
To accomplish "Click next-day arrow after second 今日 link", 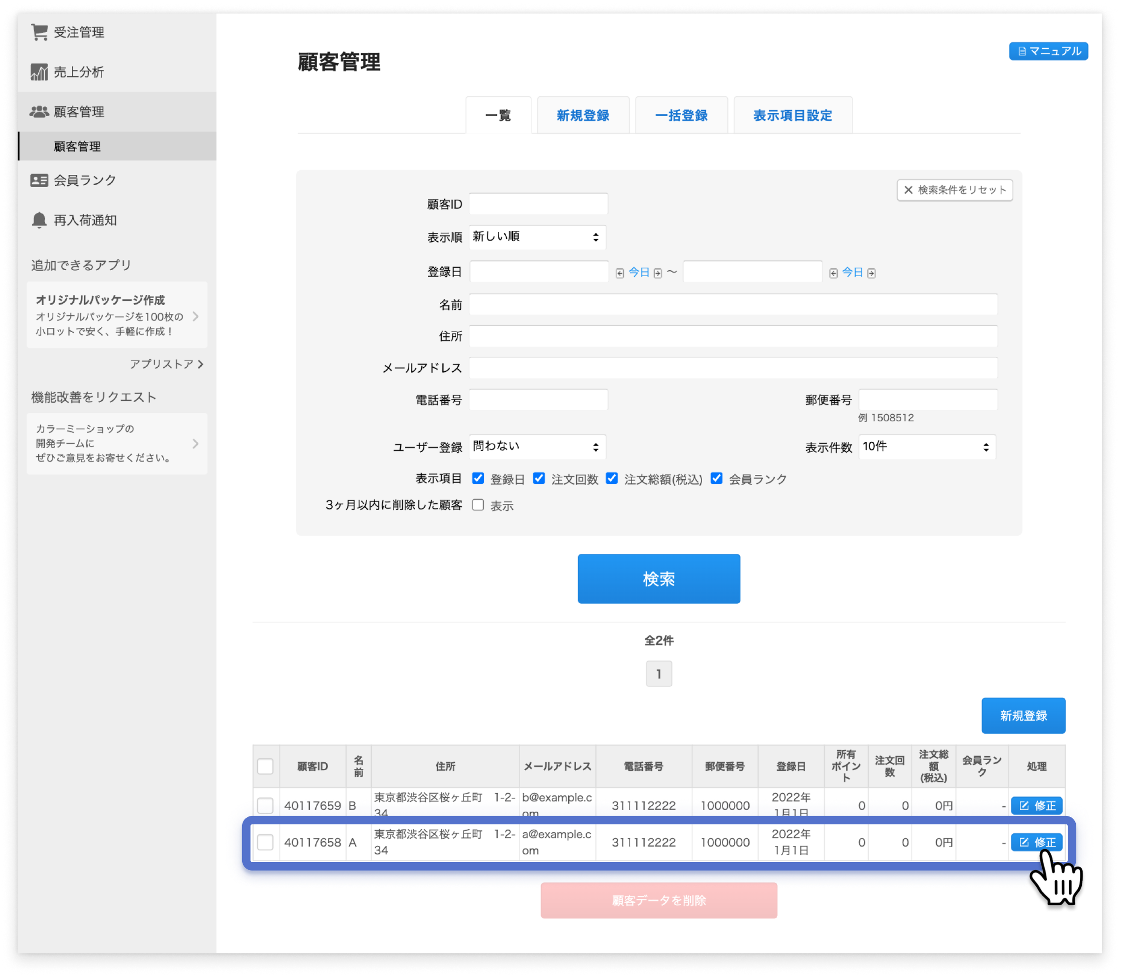I will point(871,273).
